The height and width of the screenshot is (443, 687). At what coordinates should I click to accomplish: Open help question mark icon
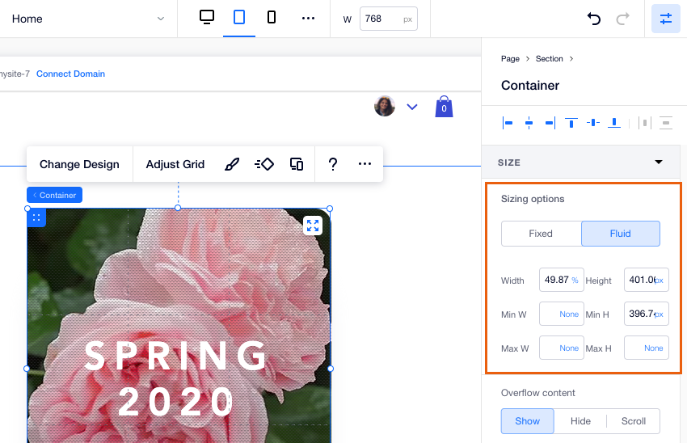(x=333, y=164)
